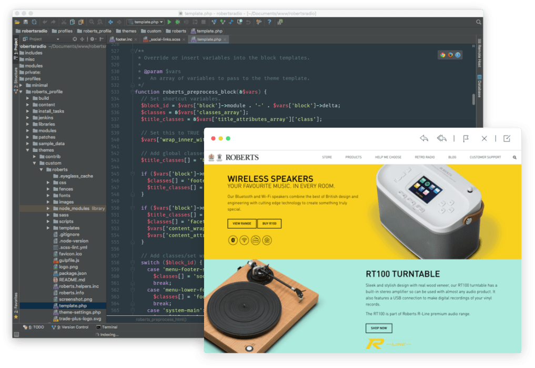The height and width of the screenshot is (368, 535).
Task: Open PRODUCTS in the Roberts navigation
Action: 353,157
